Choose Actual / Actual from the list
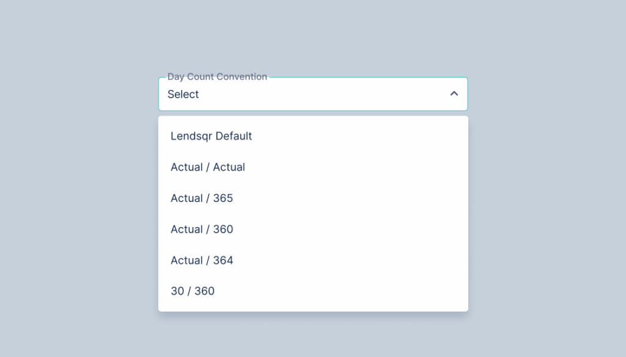 click(208, 167)
